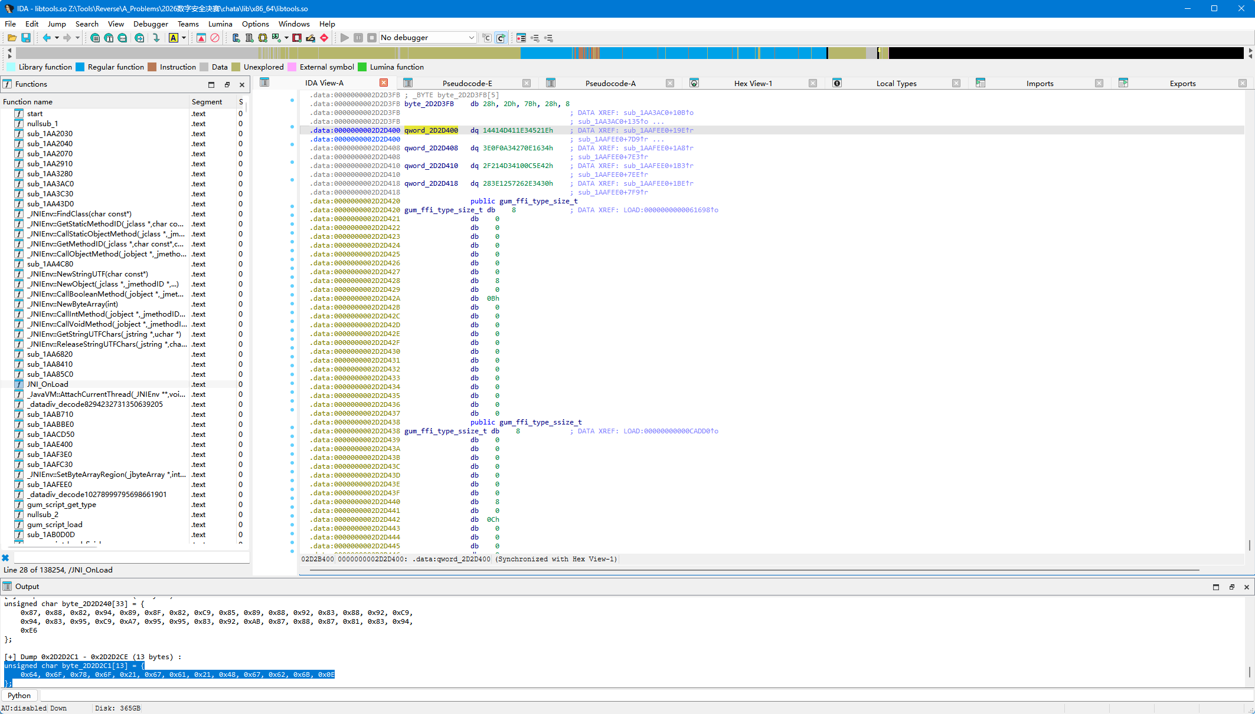Click qword_2D2D408 label in disassembly
Viewport: 1255px width, 714px height.
[431, 148]
